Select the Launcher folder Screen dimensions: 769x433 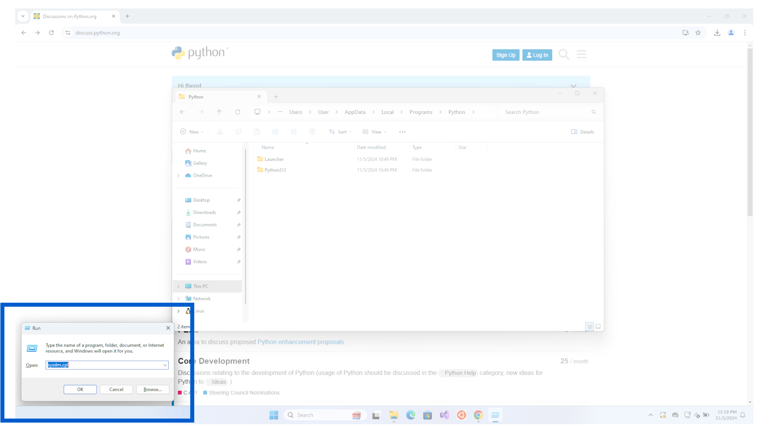[x=274, y=159]
